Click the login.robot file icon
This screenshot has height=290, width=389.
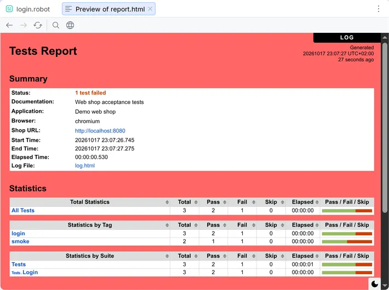9,9
